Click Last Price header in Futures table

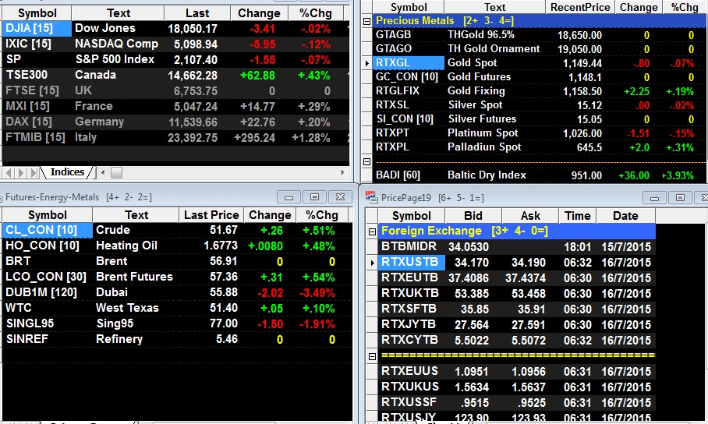211,215
